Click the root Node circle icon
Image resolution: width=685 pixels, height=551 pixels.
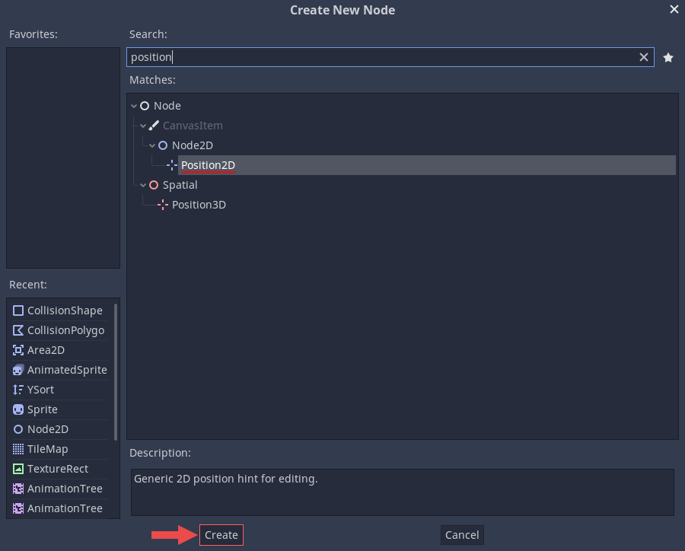tap(145, 107)
